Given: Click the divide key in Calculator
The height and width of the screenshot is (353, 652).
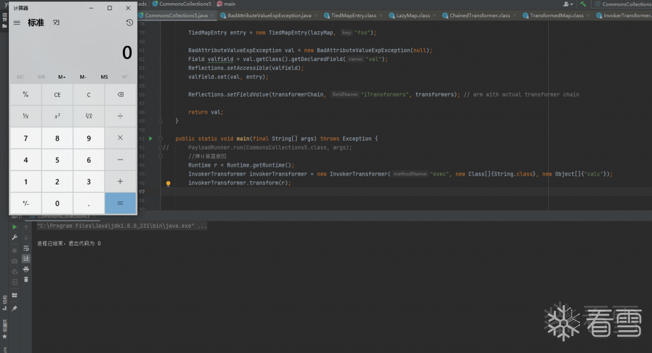Looking at the screenshot, I should 120,116.
